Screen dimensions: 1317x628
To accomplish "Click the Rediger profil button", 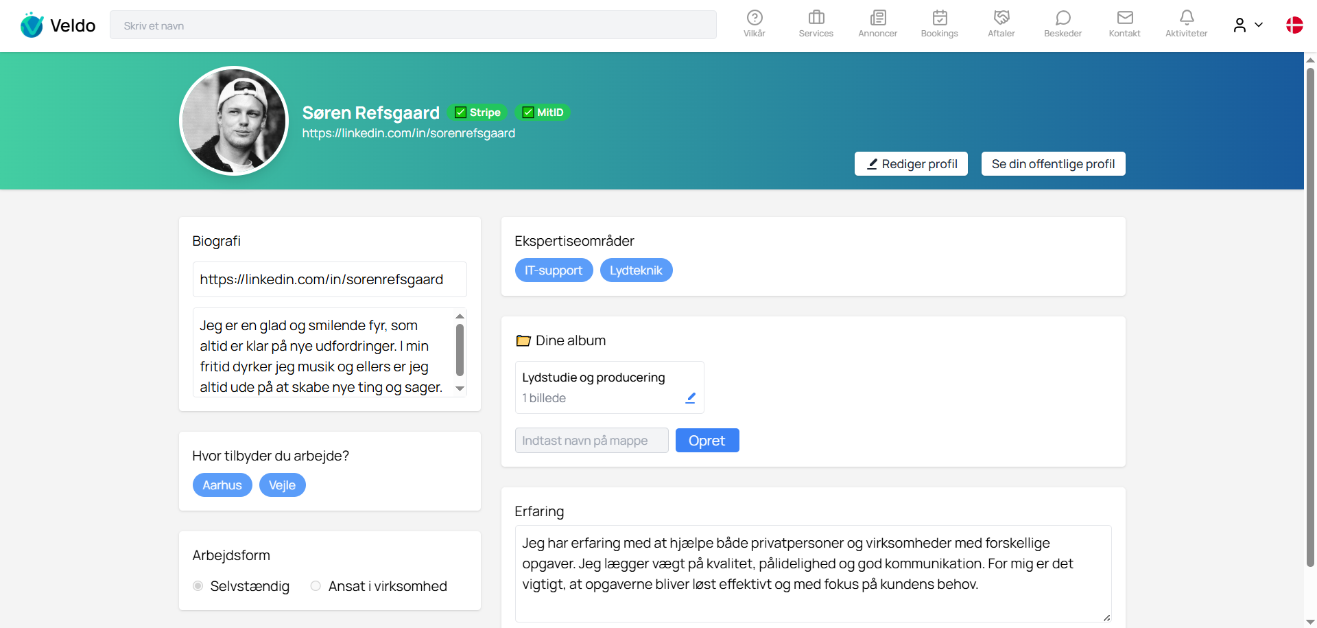I will point(911,164).
